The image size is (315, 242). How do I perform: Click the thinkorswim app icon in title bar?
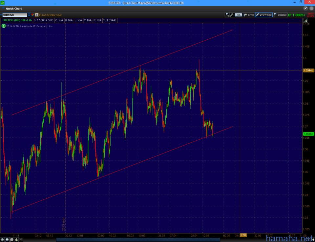pyautogui.click(x=2, y=3)
